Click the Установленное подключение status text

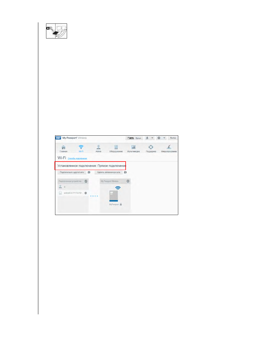pyautogui.click(x=92, y=166)
